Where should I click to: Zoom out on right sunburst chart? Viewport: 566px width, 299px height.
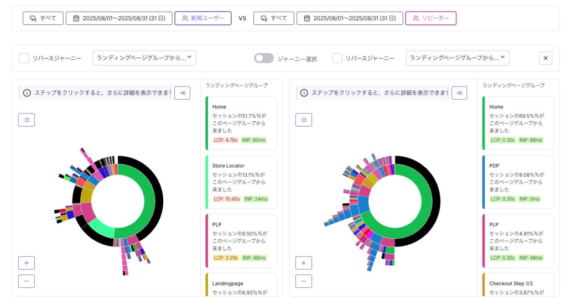pos(304,281)
